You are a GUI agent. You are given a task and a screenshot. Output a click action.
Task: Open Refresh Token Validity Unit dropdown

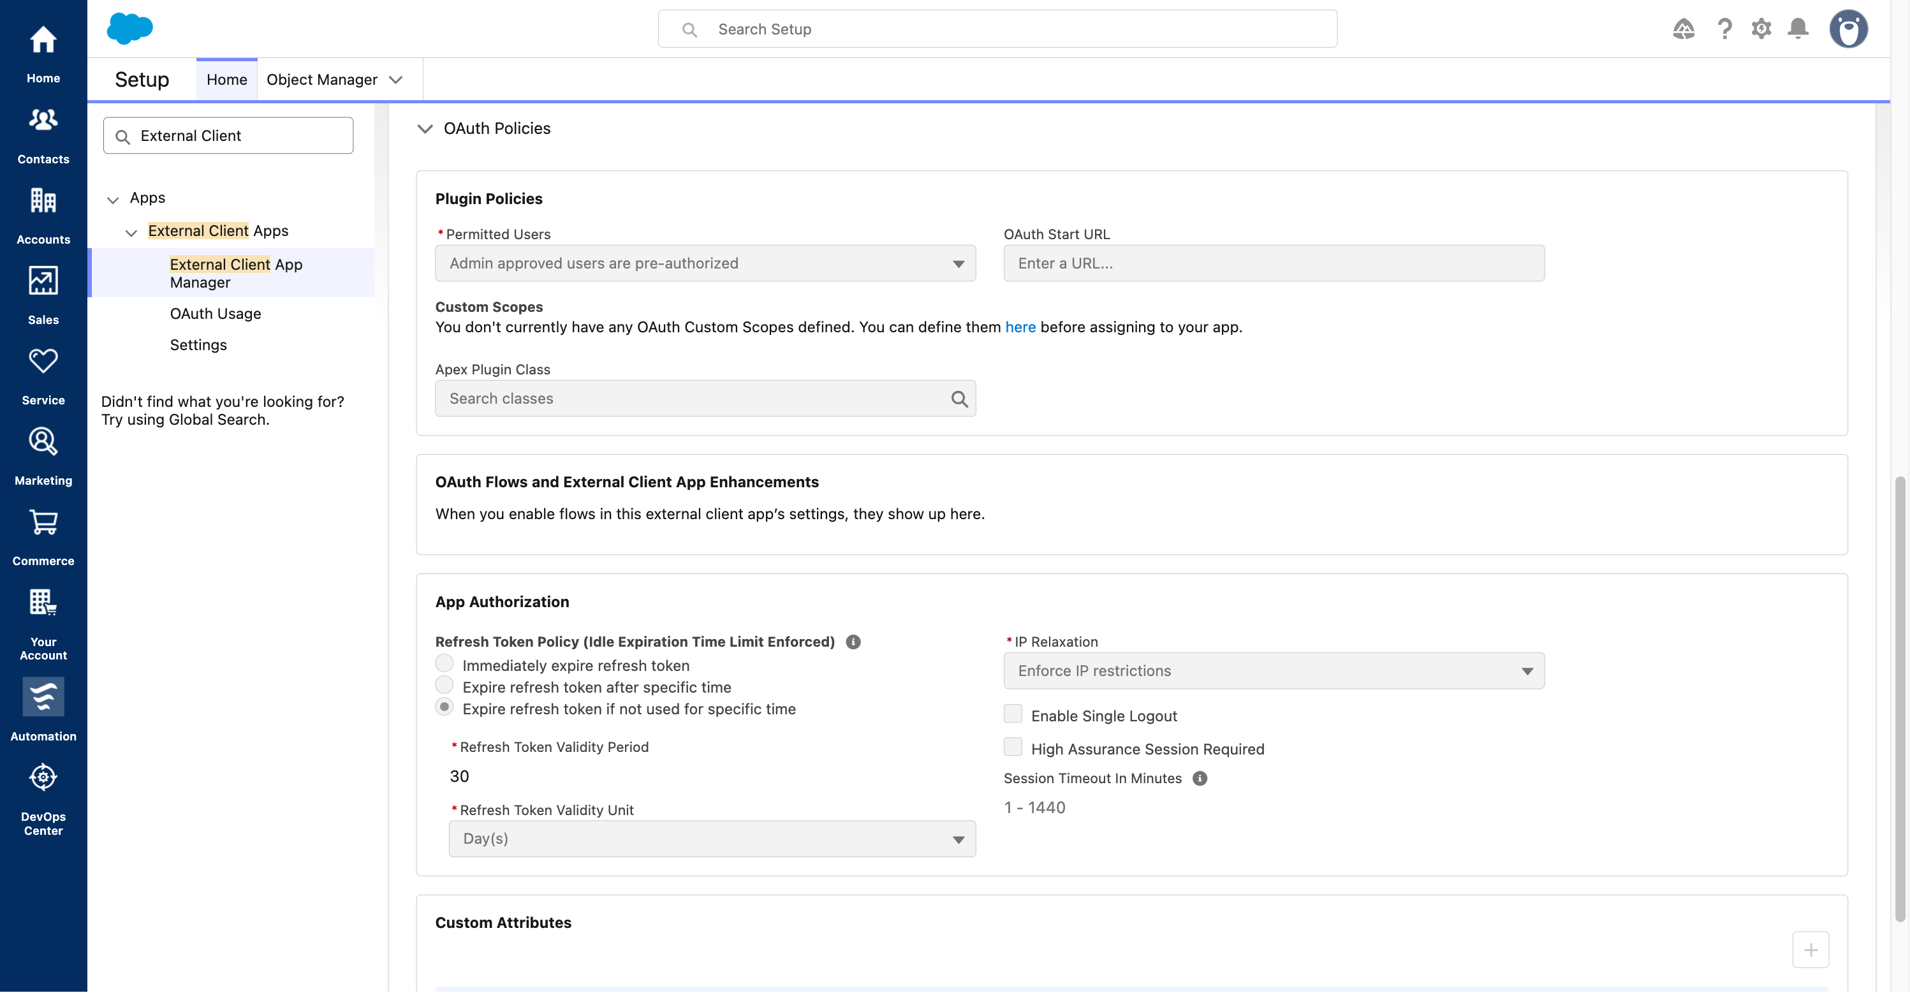click(x=712, y=839)
